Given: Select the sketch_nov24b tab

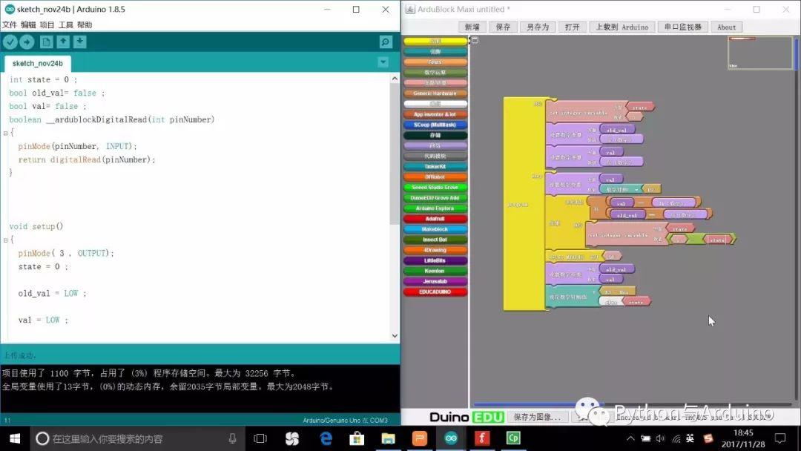Looking at the screenshot, I should tap(38, 63).
